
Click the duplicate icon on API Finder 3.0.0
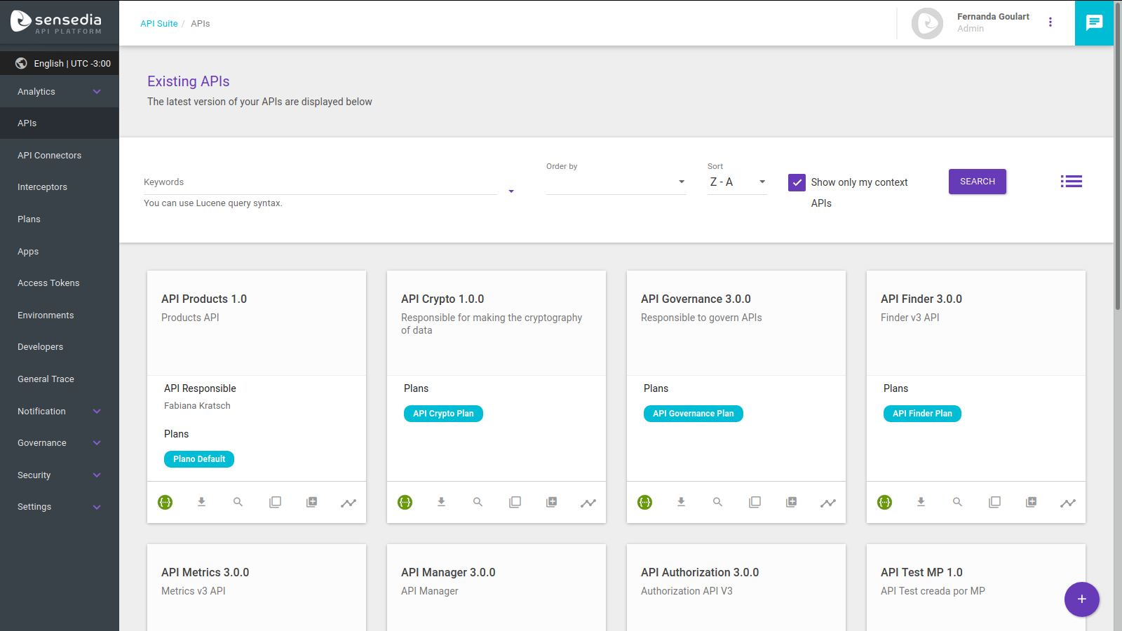994,502
